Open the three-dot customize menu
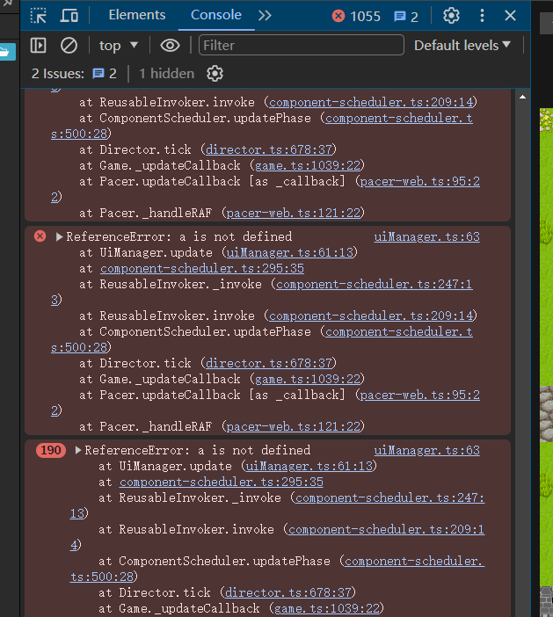This screenshot has height=617, width=553. pyautogui.click(x=482, y=16)
